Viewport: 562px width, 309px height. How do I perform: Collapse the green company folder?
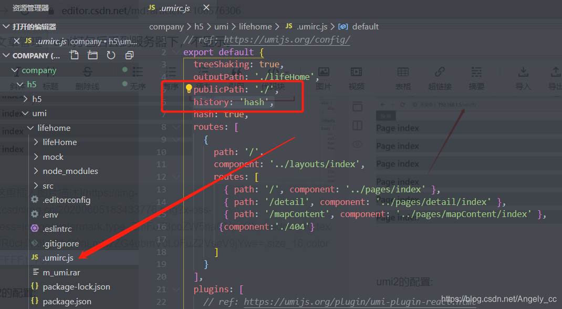15,70
